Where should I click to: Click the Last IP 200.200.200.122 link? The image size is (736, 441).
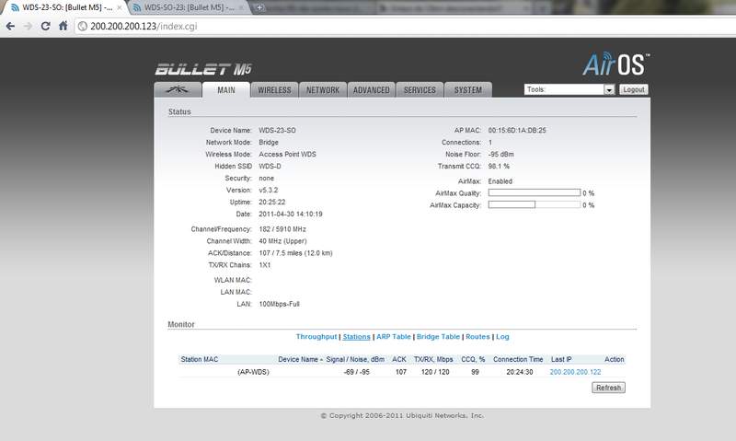coord(575,372)
